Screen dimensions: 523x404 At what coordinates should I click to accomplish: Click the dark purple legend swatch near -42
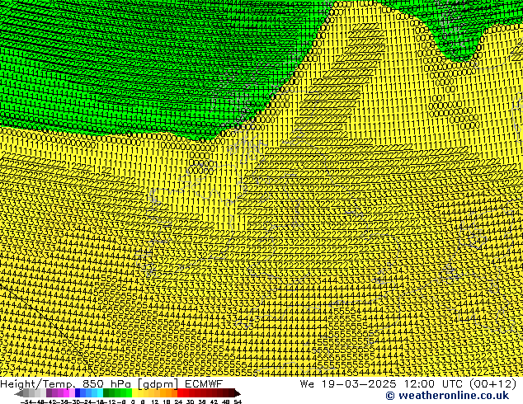coord(49,392)
